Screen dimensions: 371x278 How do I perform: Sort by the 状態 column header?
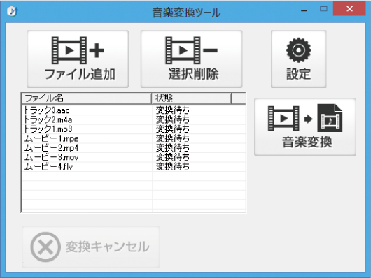click(191, 98)
